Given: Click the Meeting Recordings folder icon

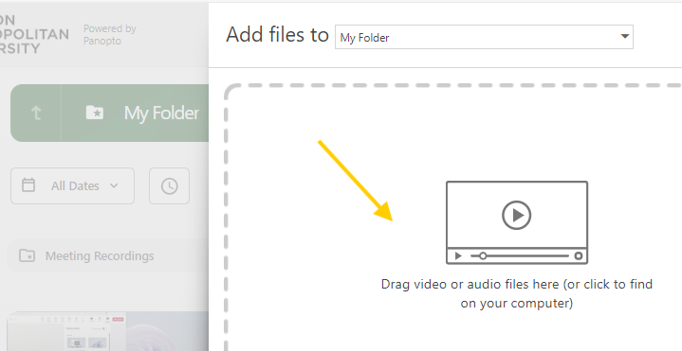Looking at the screenshot, I should (27, 255).
